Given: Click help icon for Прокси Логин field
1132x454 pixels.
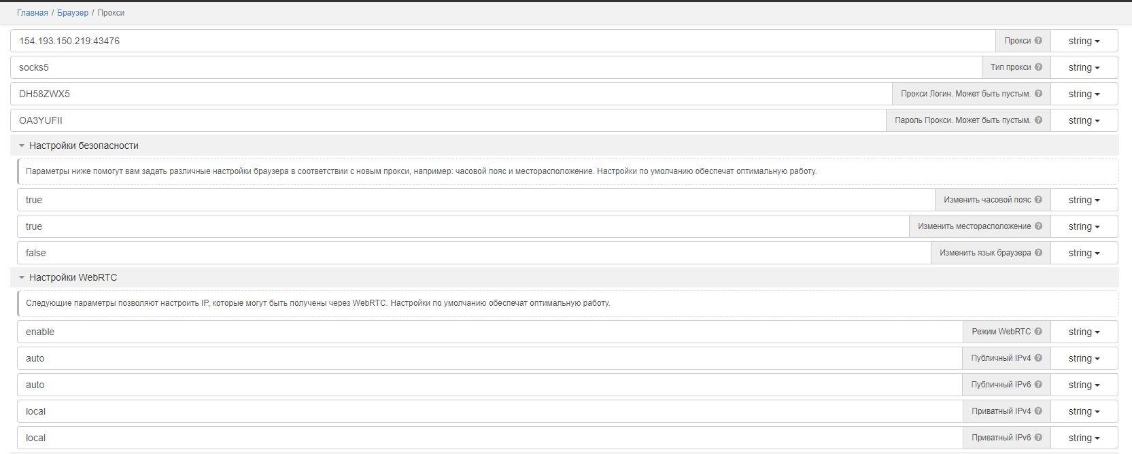Looking at the screenshot, I should pyautogui.click(x=1038, y=94).
